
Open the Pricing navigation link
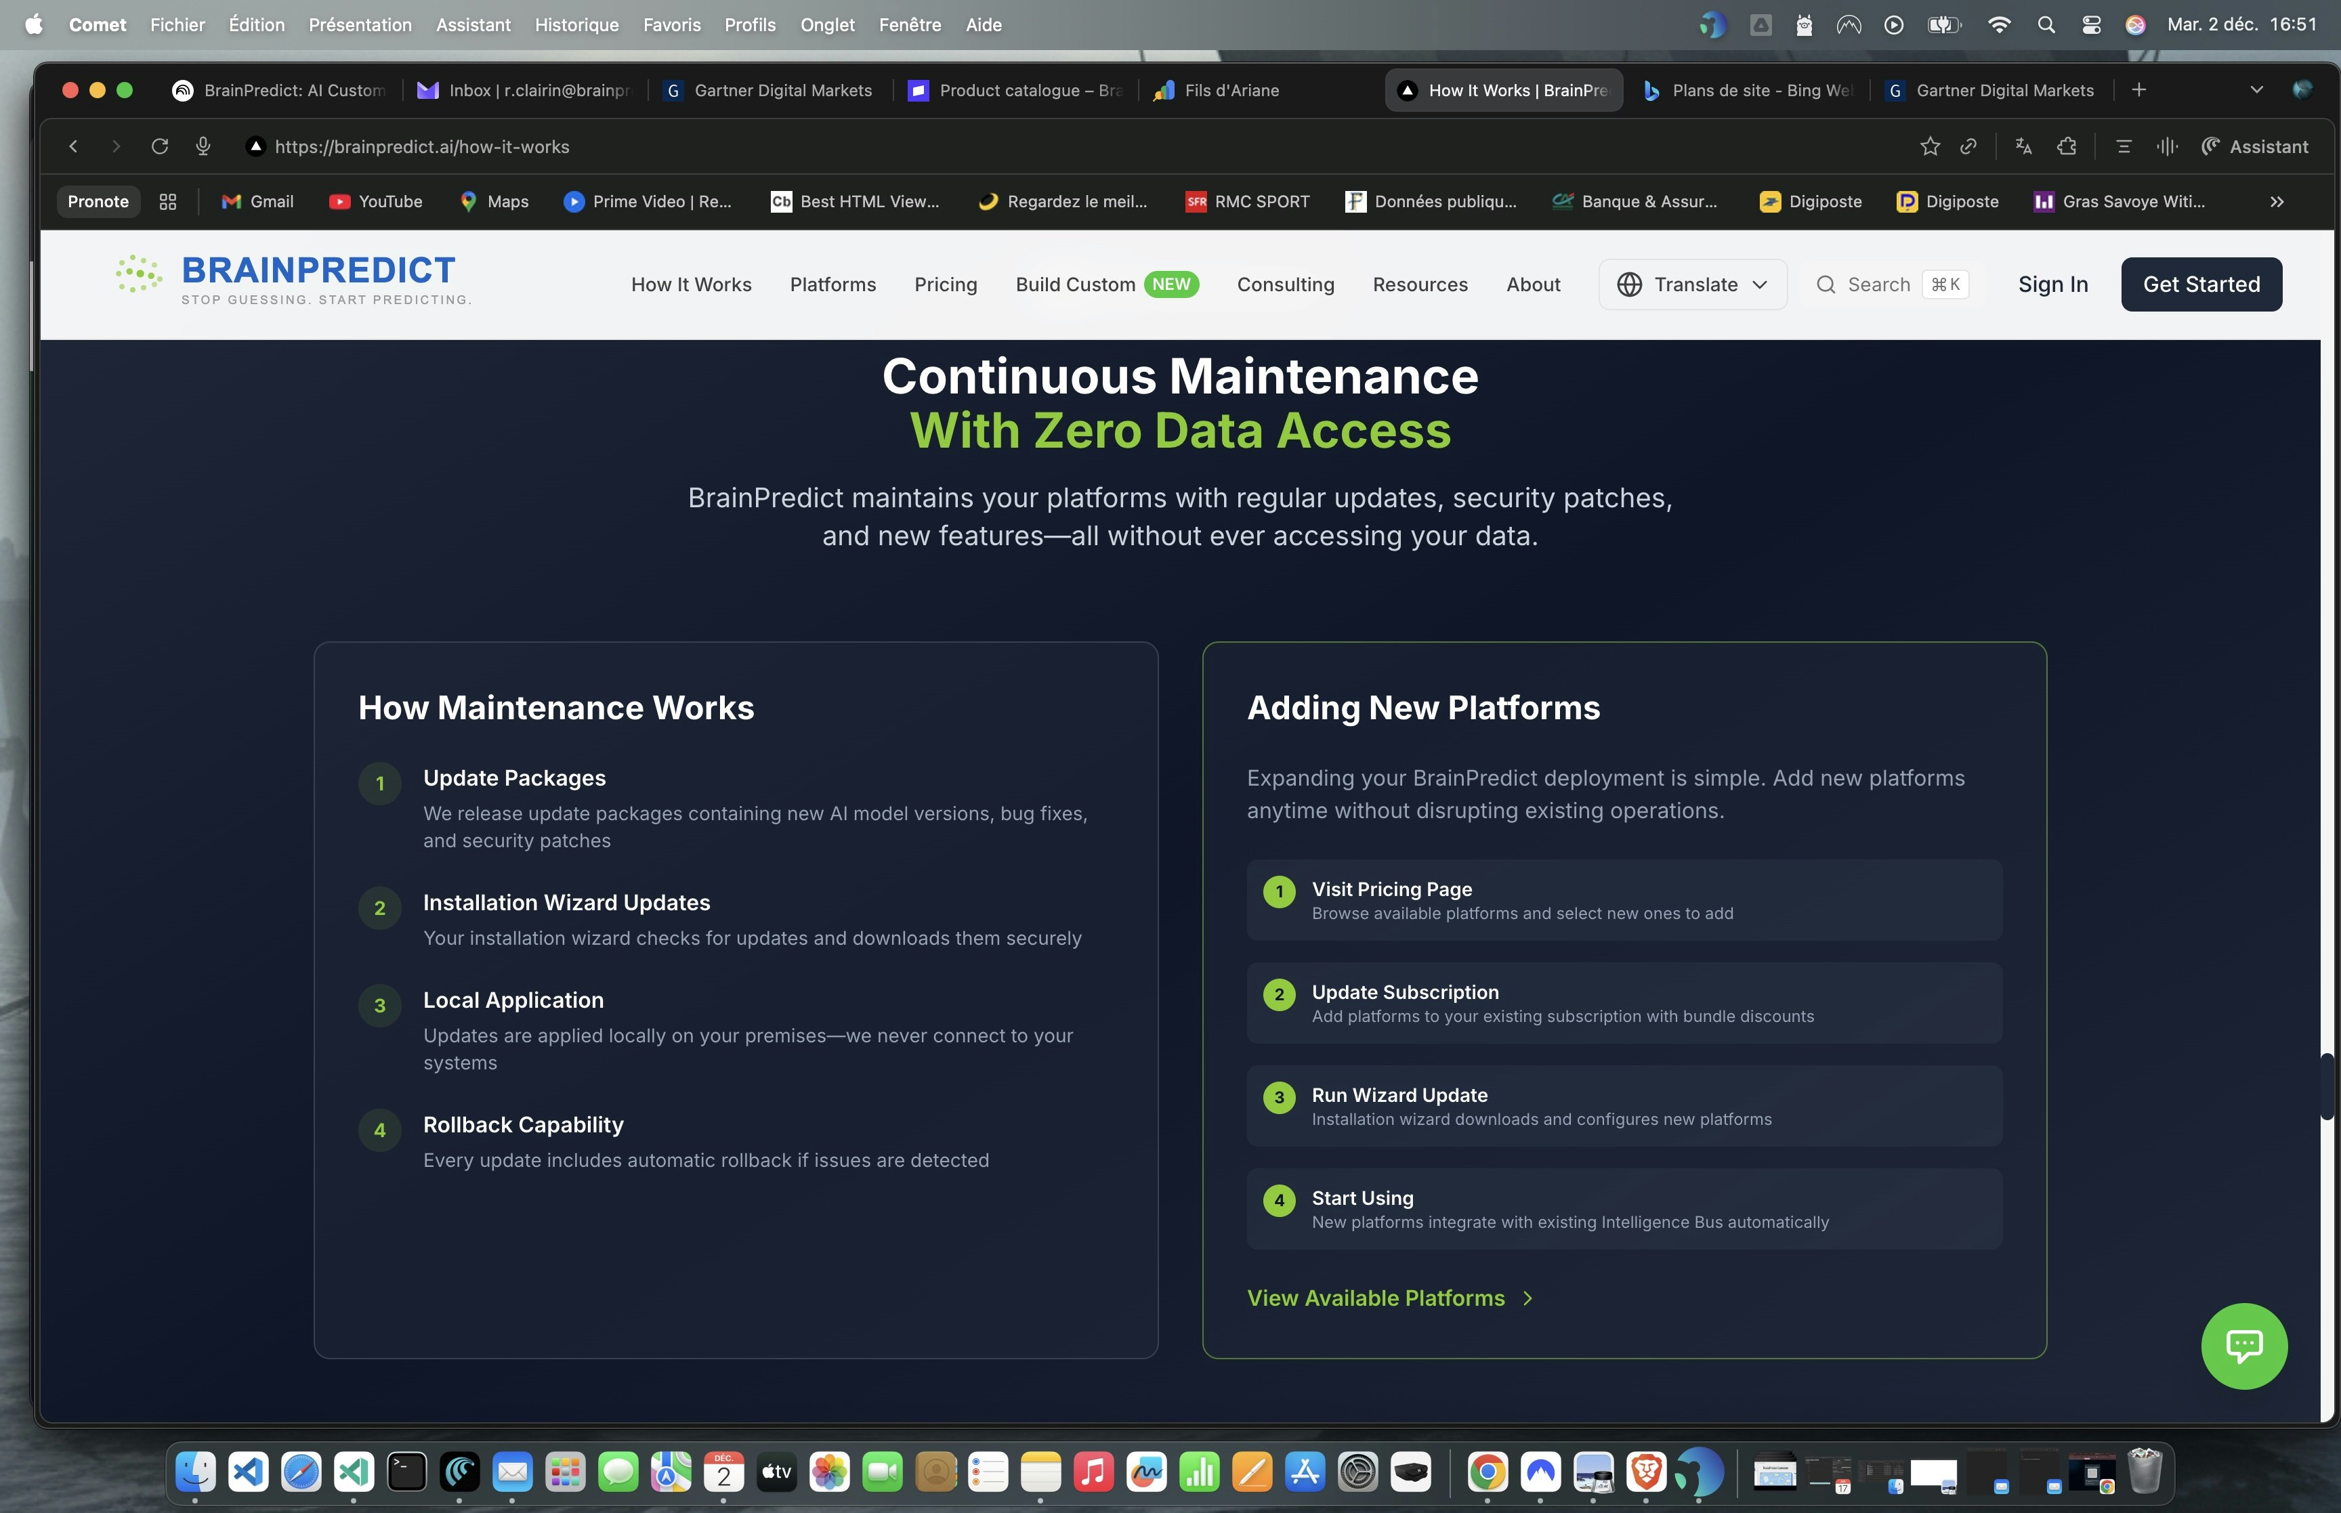pyautogui.click(x=945, y=284)
